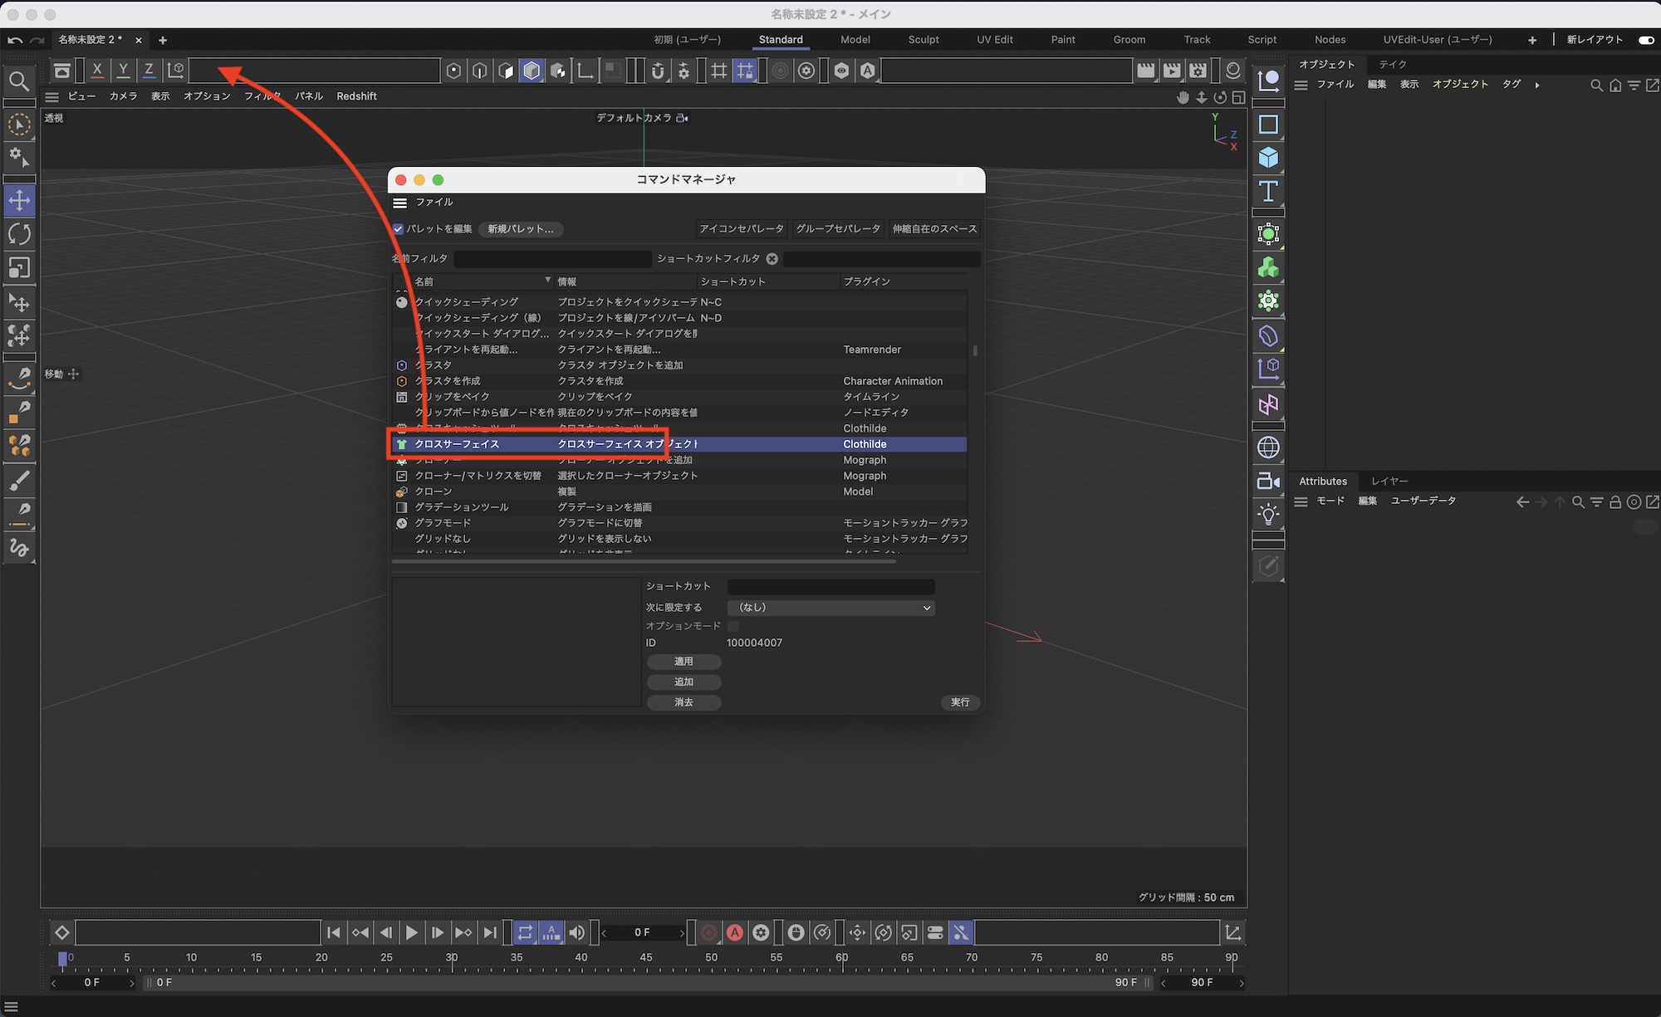Toggle the 新レイアウト switch
1661x1017 pixels.
(x=1645, y=40)
